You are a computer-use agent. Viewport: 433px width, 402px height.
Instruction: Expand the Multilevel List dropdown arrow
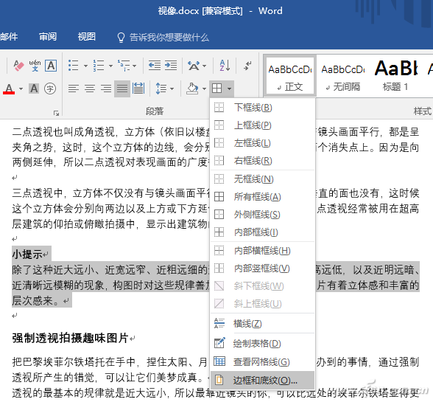(135, 66)
